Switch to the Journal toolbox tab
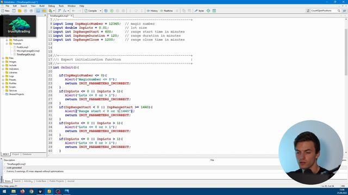Screen dimensions: 348x195 click(71, 181)
